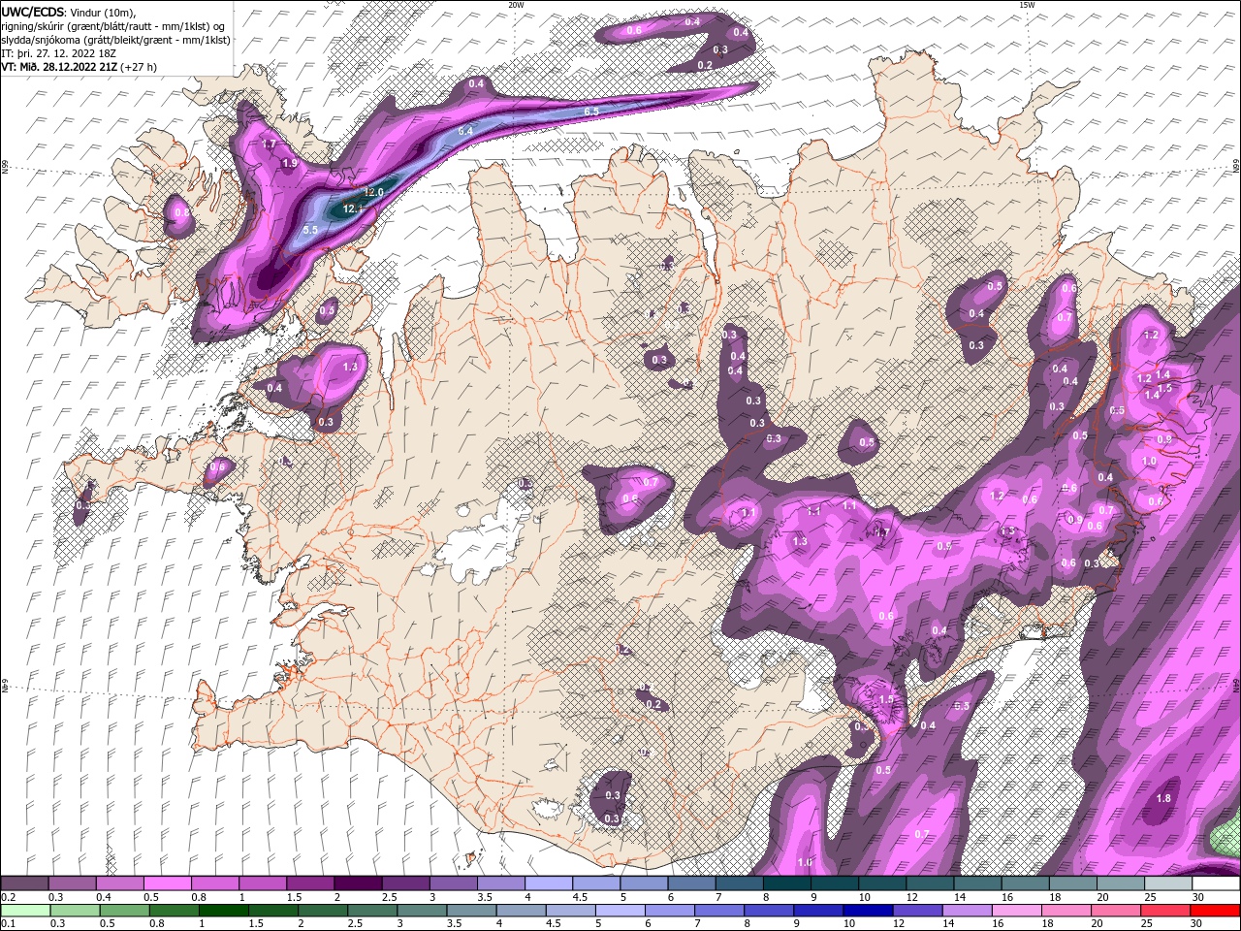The image size is (1241, 931).
Task: Click the deep navy blue swatch starting at 10 in rain scale
Action: coord(867,910)
